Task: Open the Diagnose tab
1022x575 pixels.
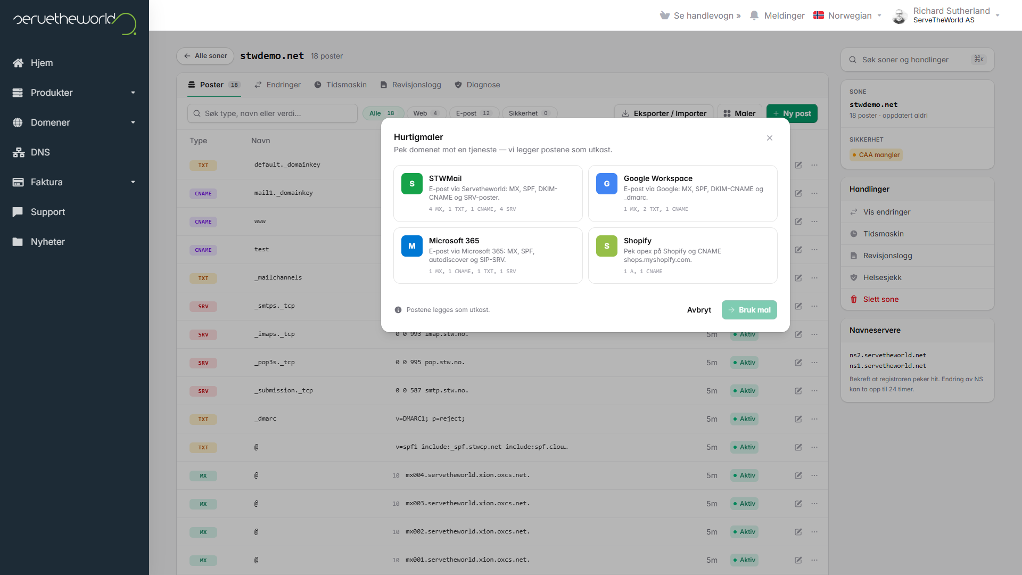Action: (477, 85)
